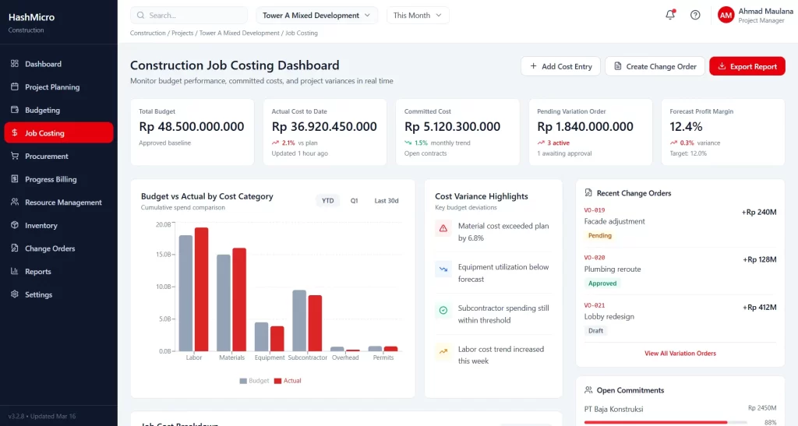Viewport: 798px width, 426px height.
Task: Click the Inventory box icon
Action: point(14,225)
